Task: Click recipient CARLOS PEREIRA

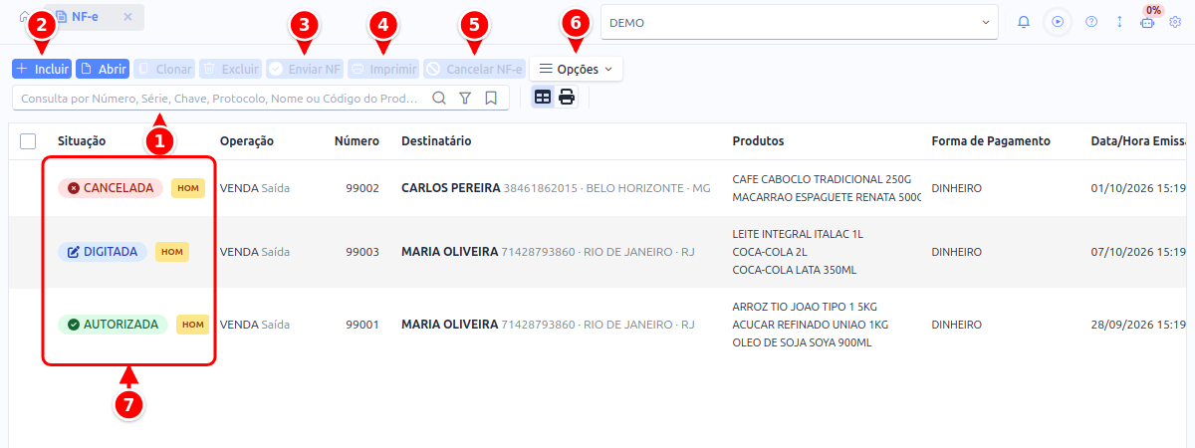Action: click(x=451, y=188)
